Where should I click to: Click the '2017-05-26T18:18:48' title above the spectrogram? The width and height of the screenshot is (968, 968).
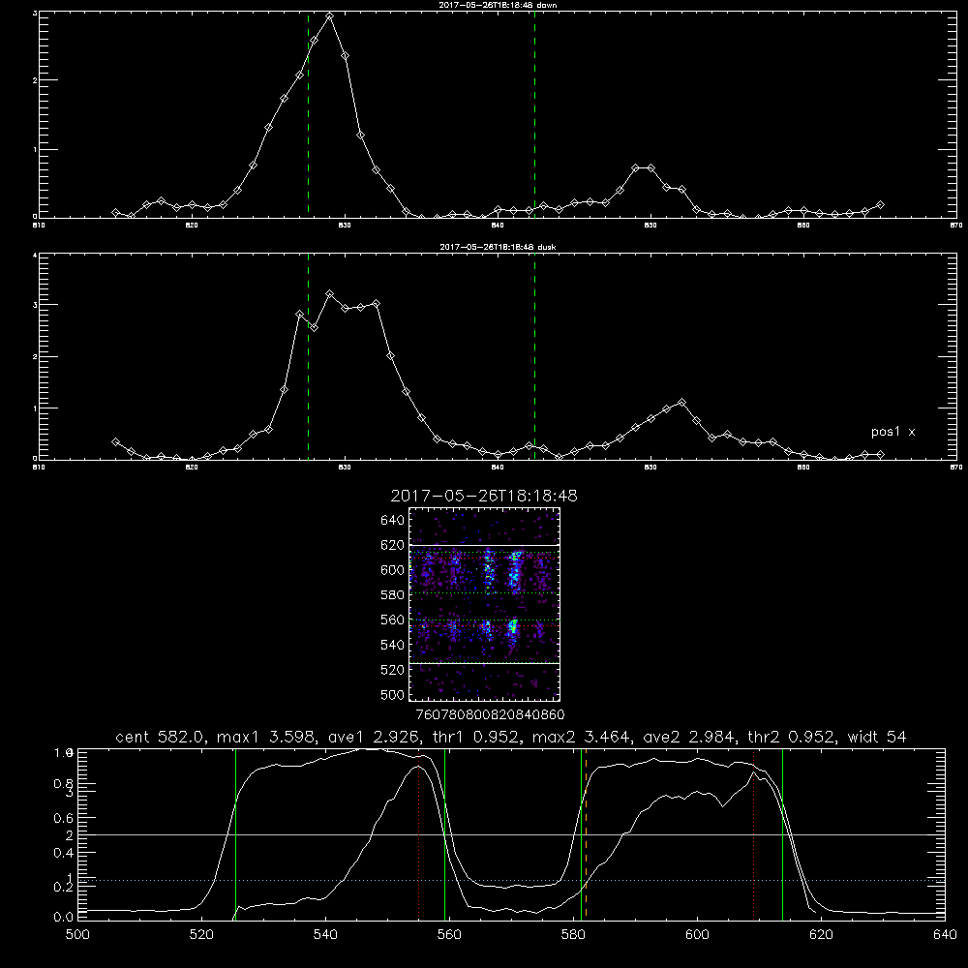pyautogui.click(x=484, y=497)
